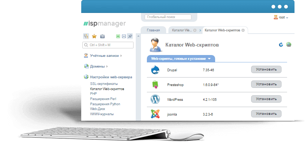This screenshot has height=144, width=306.
Task: Click the refresh icon by the catalog title
Action: 281,45
